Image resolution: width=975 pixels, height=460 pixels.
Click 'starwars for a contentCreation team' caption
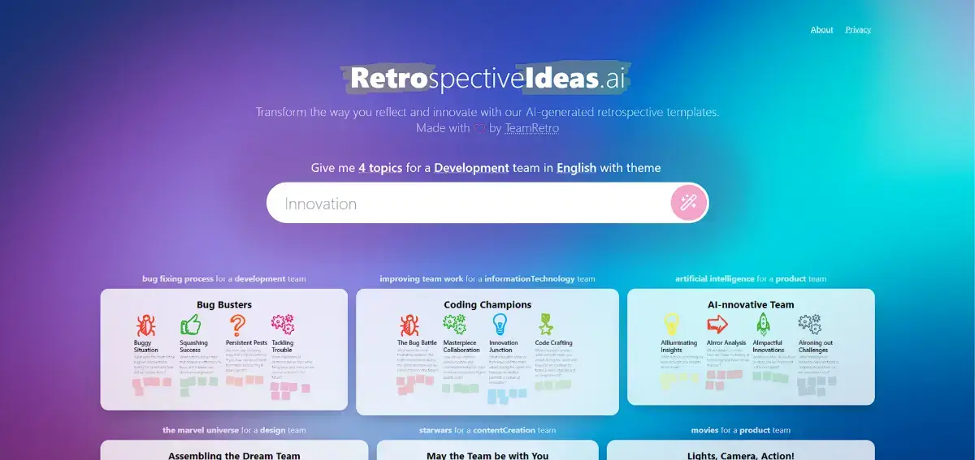pyautogui.click(x=487, y=431)
